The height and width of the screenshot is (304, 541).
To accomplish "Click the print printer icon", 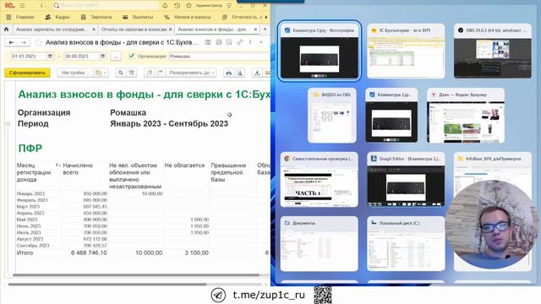I will click(x=228, y=73).
